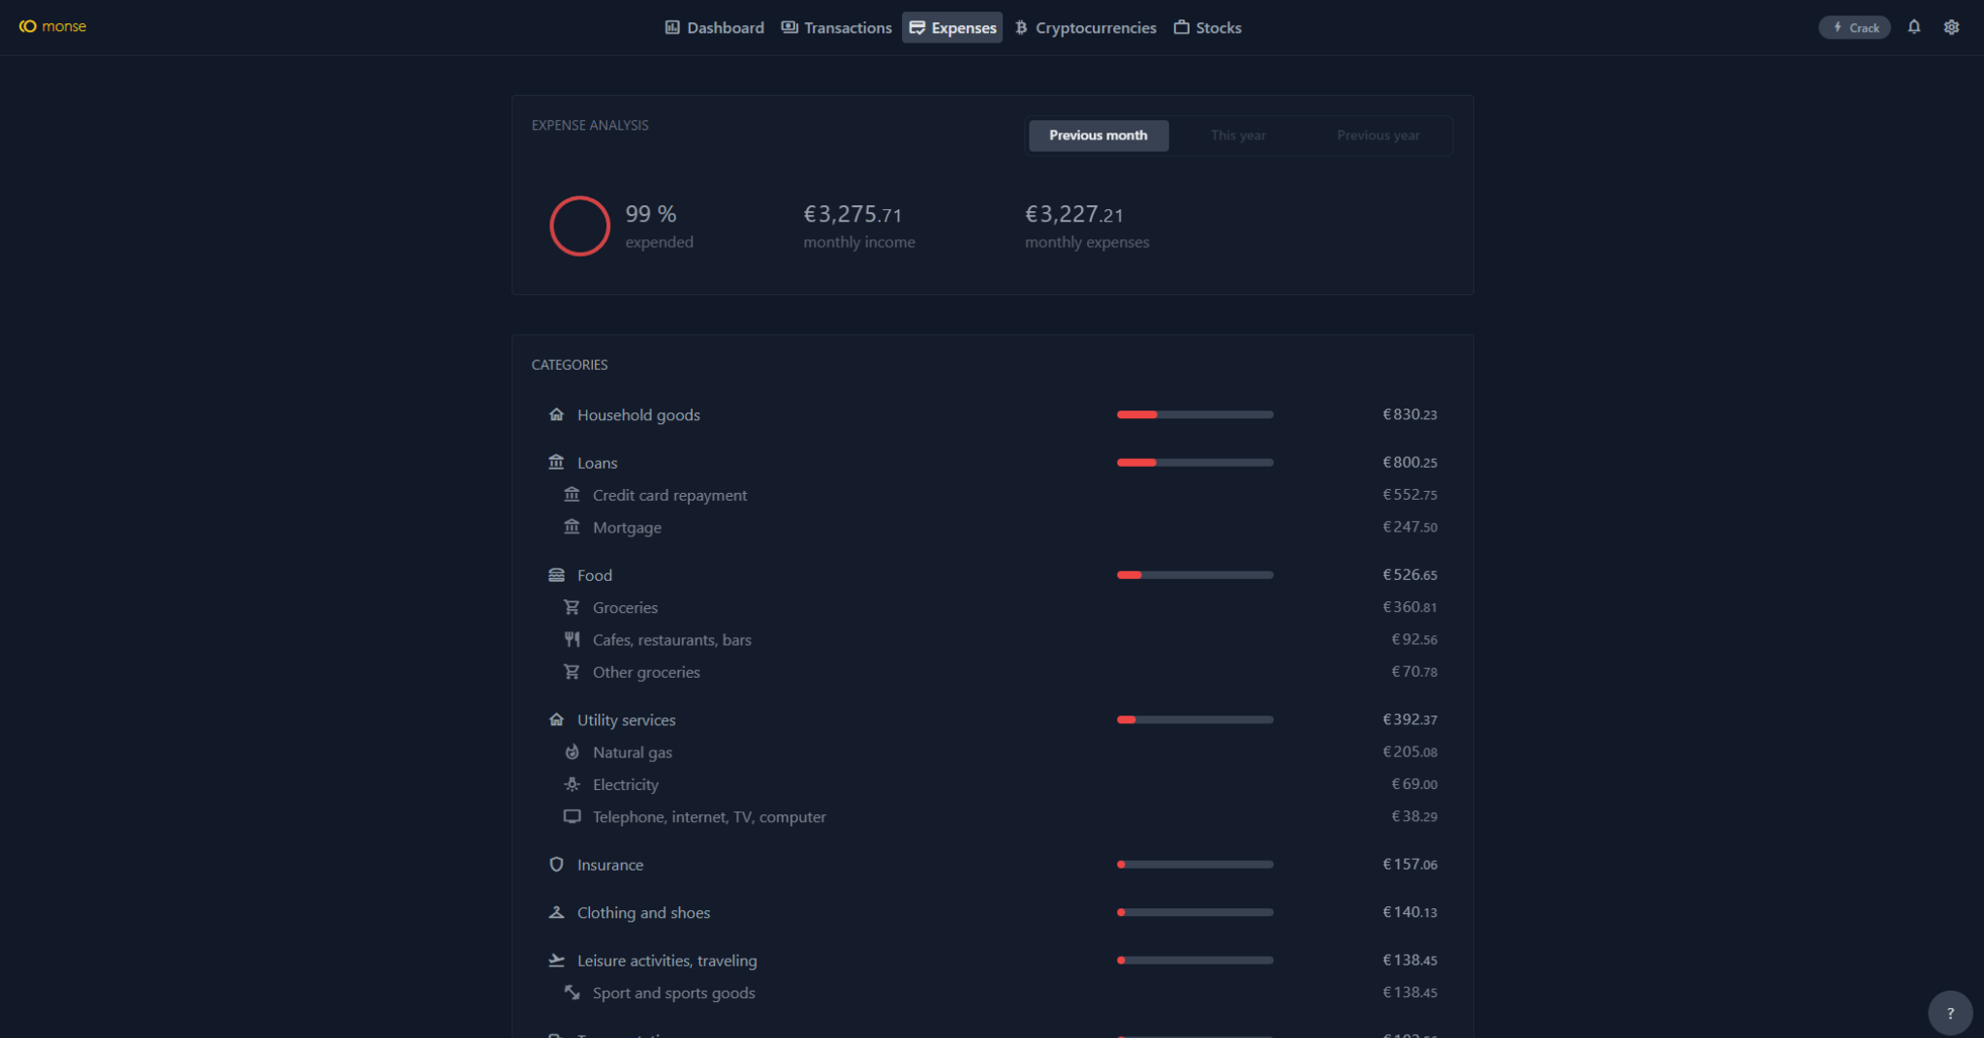Click the €526.65 Food amount
Viewport: 1984px width, 1038px height.
[1410, 575]
